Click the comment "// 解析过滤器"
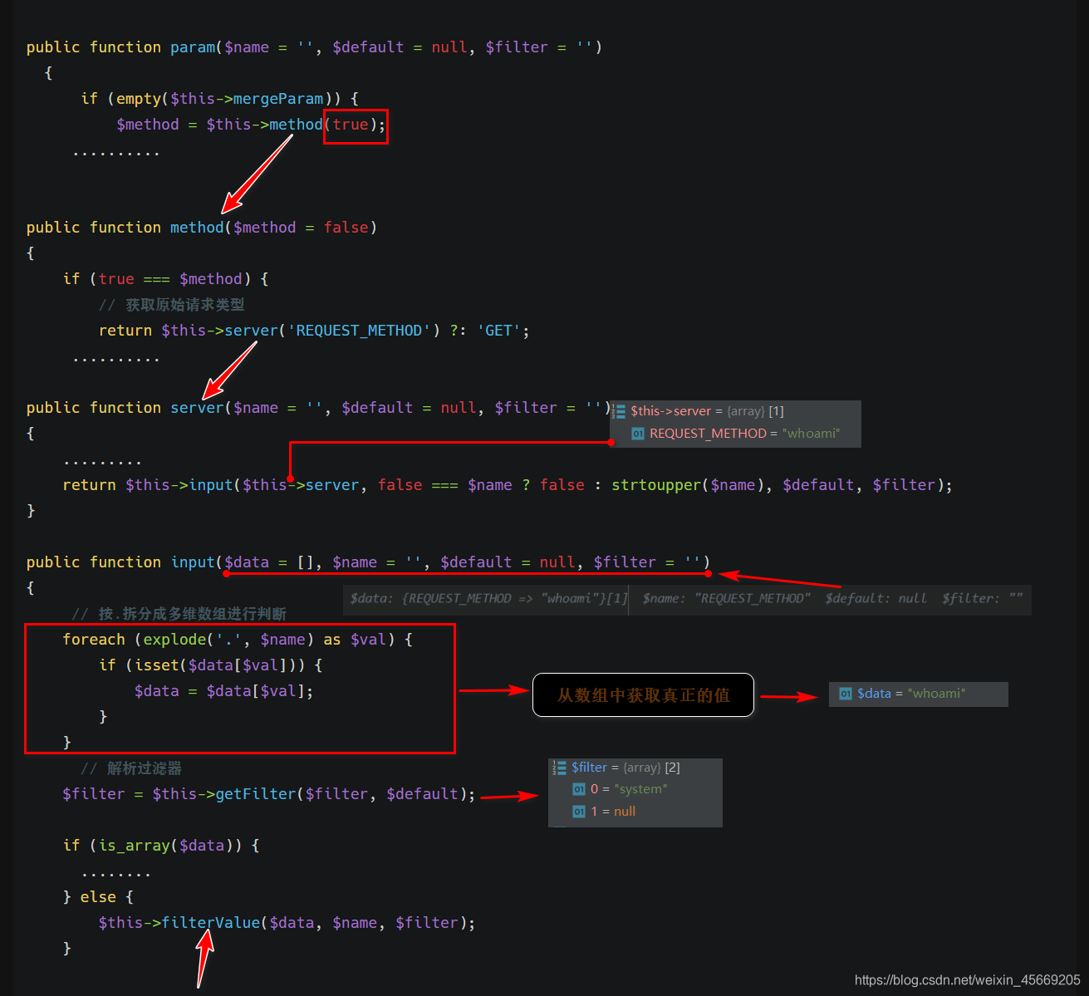Image resolution: width=1089 pixels, height=996 pixels. point(131,768)
